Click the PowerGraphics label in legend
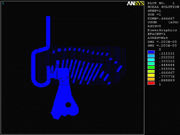The width and height of the screenshot is (180, 135). coord(162,30)
